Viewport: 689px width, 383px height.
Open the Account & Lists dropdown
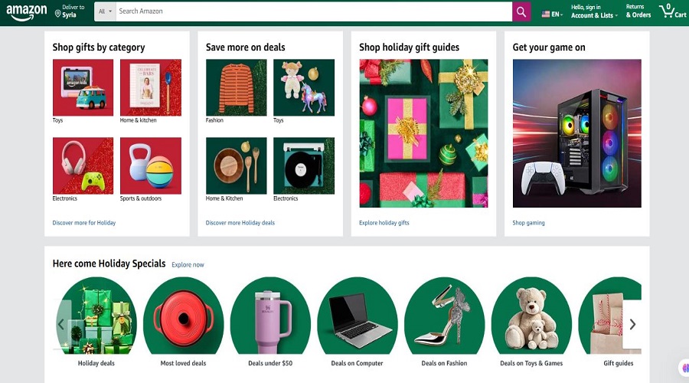593,11
